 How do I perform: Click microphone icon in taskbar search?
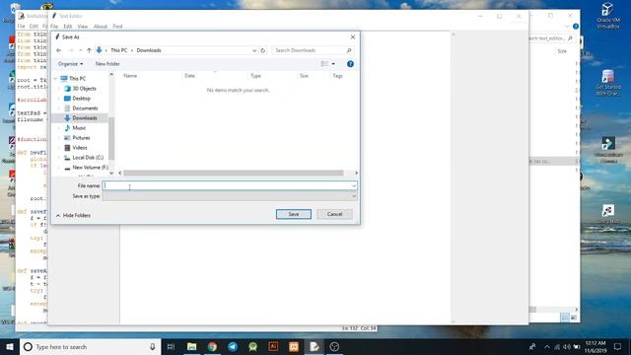[x=153, y=346]
